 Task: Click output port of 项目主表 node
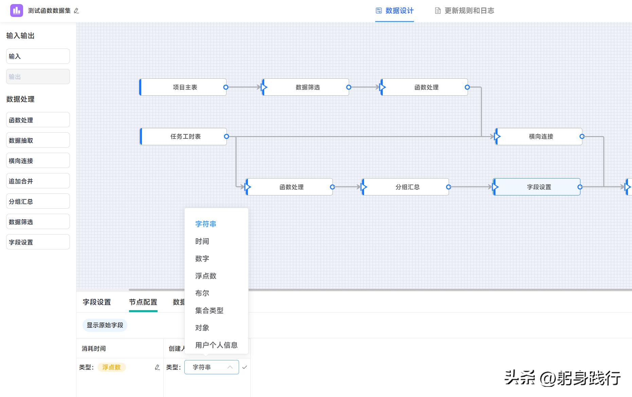click(226, 87)
